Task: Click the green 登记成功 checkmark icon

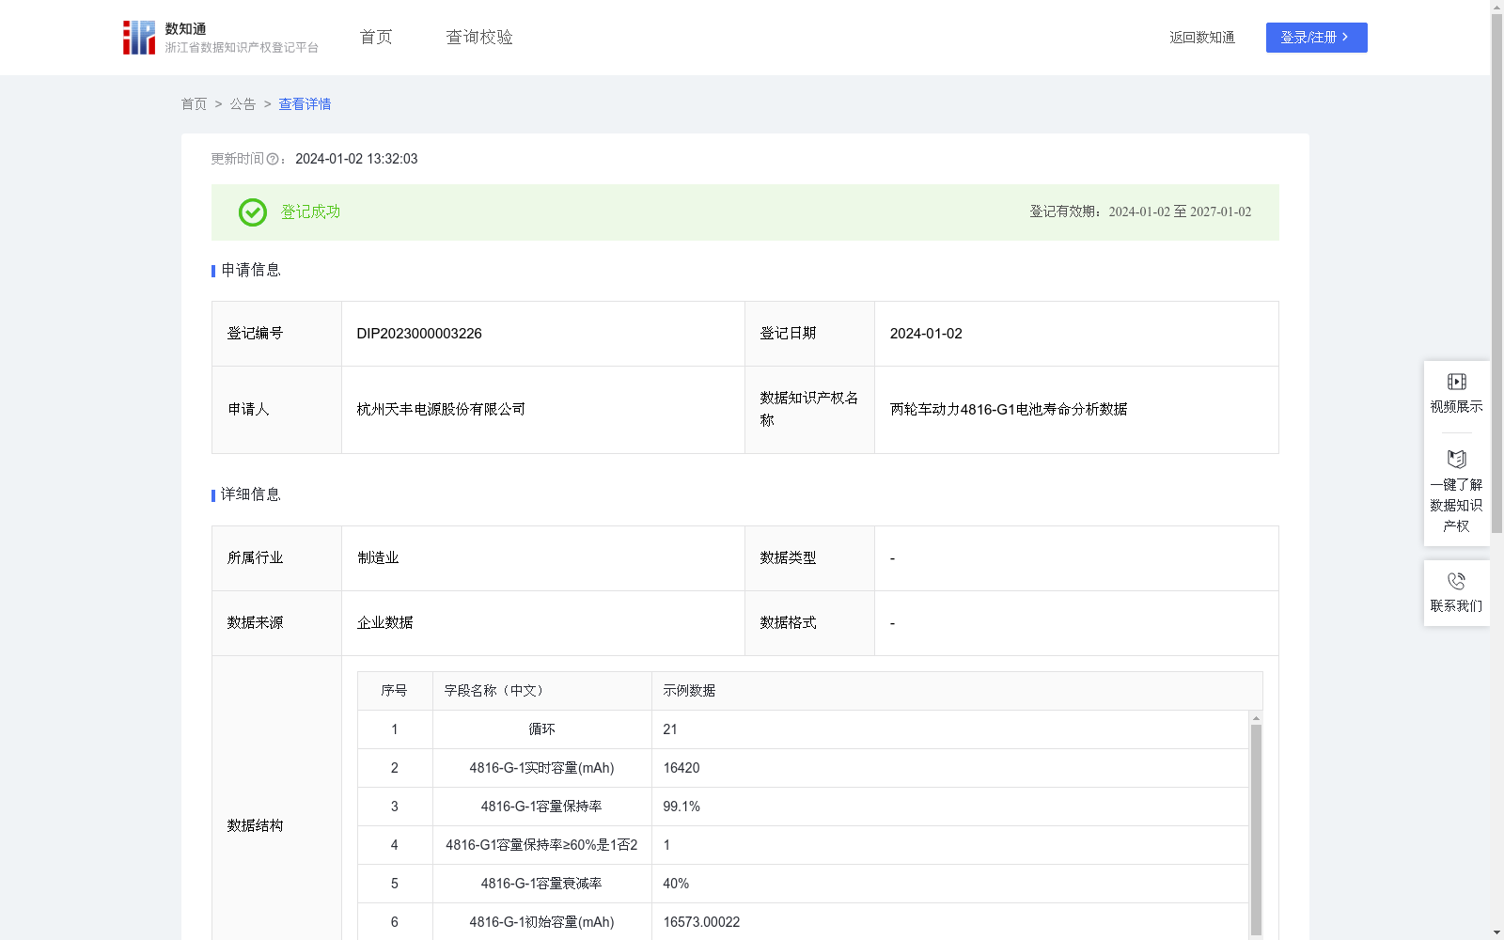Action: 252,212
